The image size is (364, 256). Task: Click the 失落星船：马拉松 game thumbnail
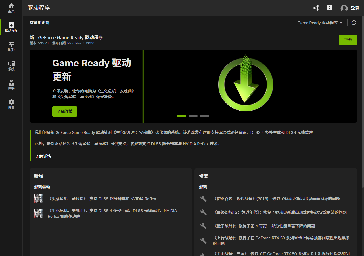click(x=39, y=199)
